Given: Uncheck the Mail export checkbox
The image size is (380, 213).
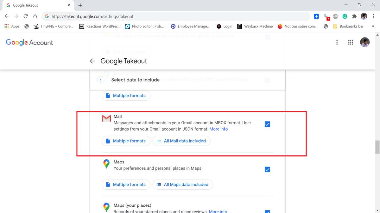Looking at the screenshot, I should tap(267, 124).
